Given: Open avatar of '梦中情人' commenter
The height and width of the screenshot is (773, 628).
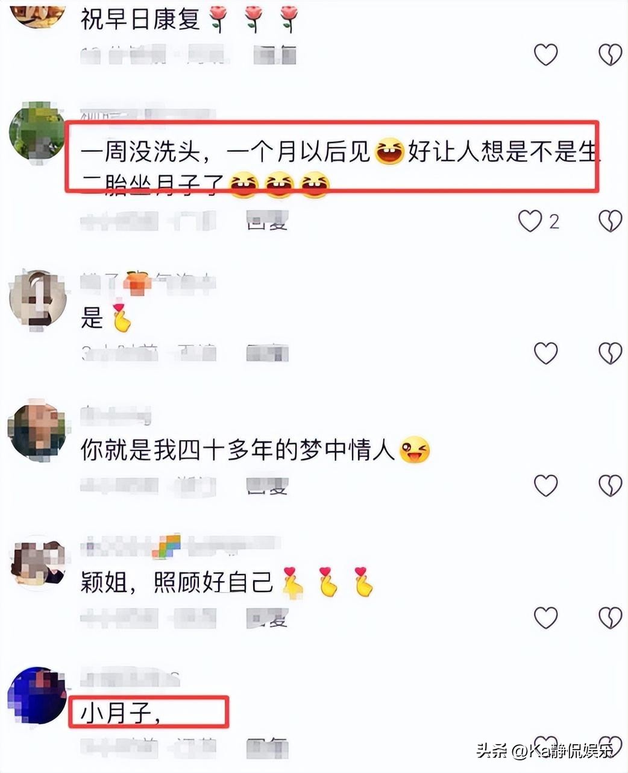Looking at the screenshot, I should point(37,429).
